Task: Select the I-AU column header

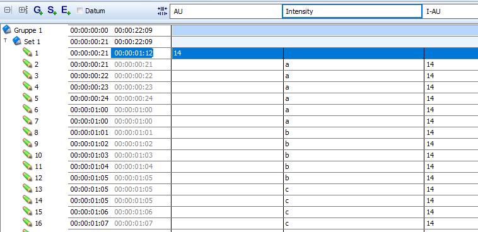Action: tap(450, 11)
